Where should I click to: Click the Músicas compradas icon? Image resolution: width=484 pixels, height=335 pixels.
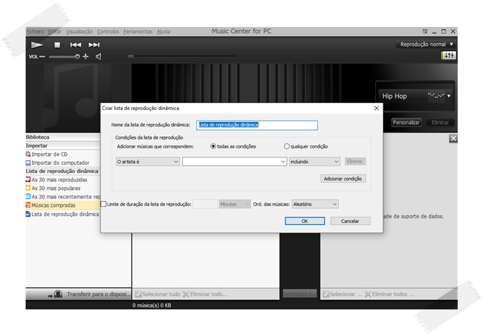(28, 206)
